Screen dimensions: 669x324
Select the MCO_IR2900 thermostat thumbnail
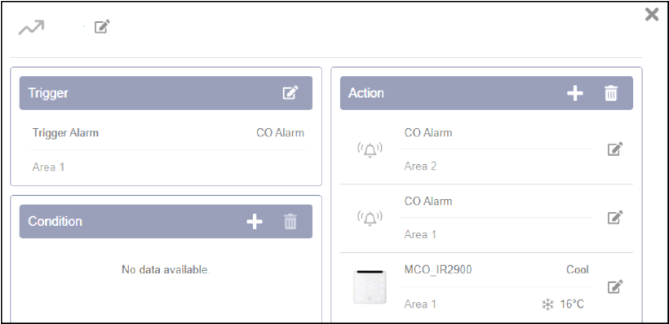[370, 286]
